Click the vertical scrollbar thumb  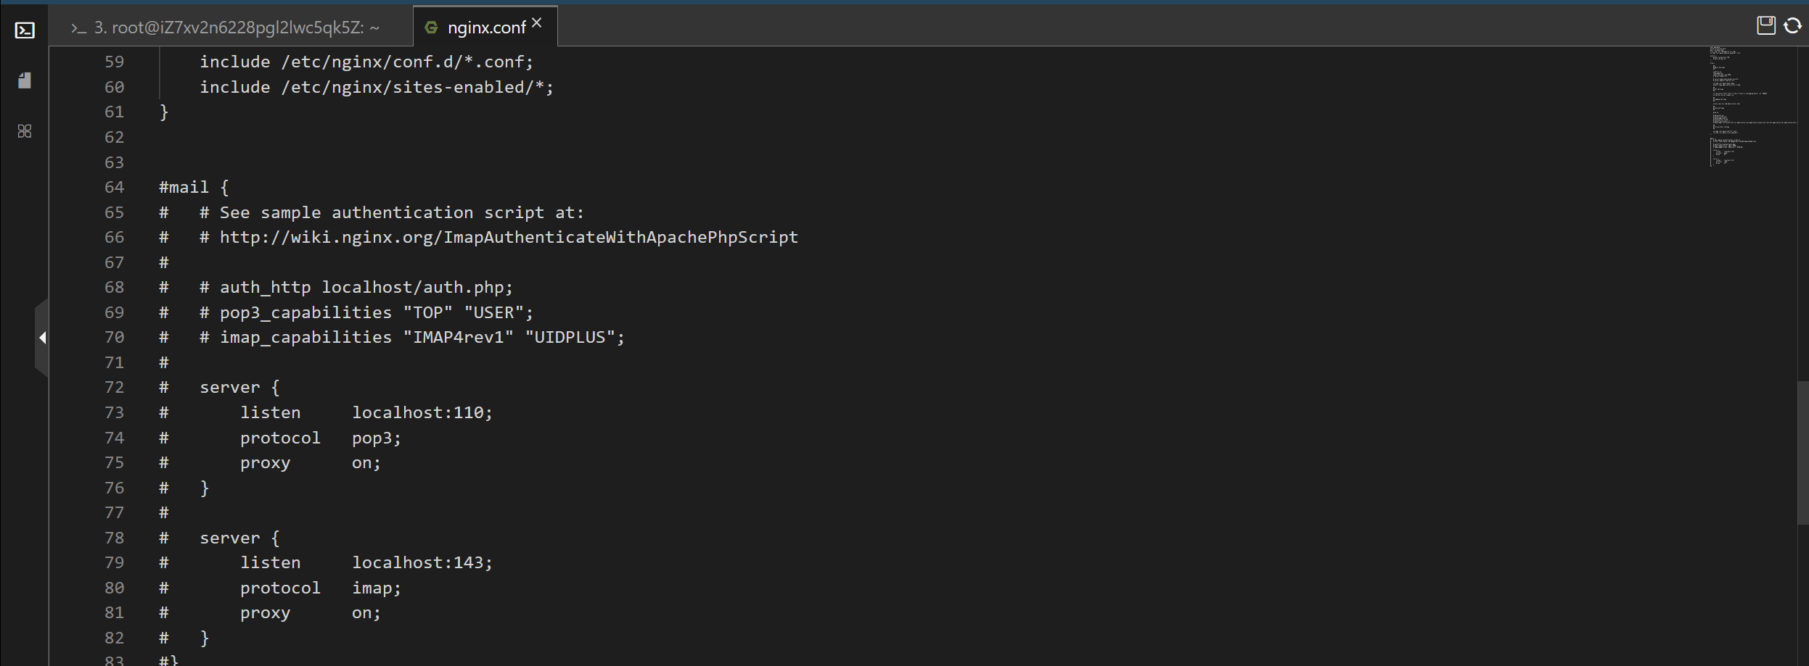(1802, 453)
